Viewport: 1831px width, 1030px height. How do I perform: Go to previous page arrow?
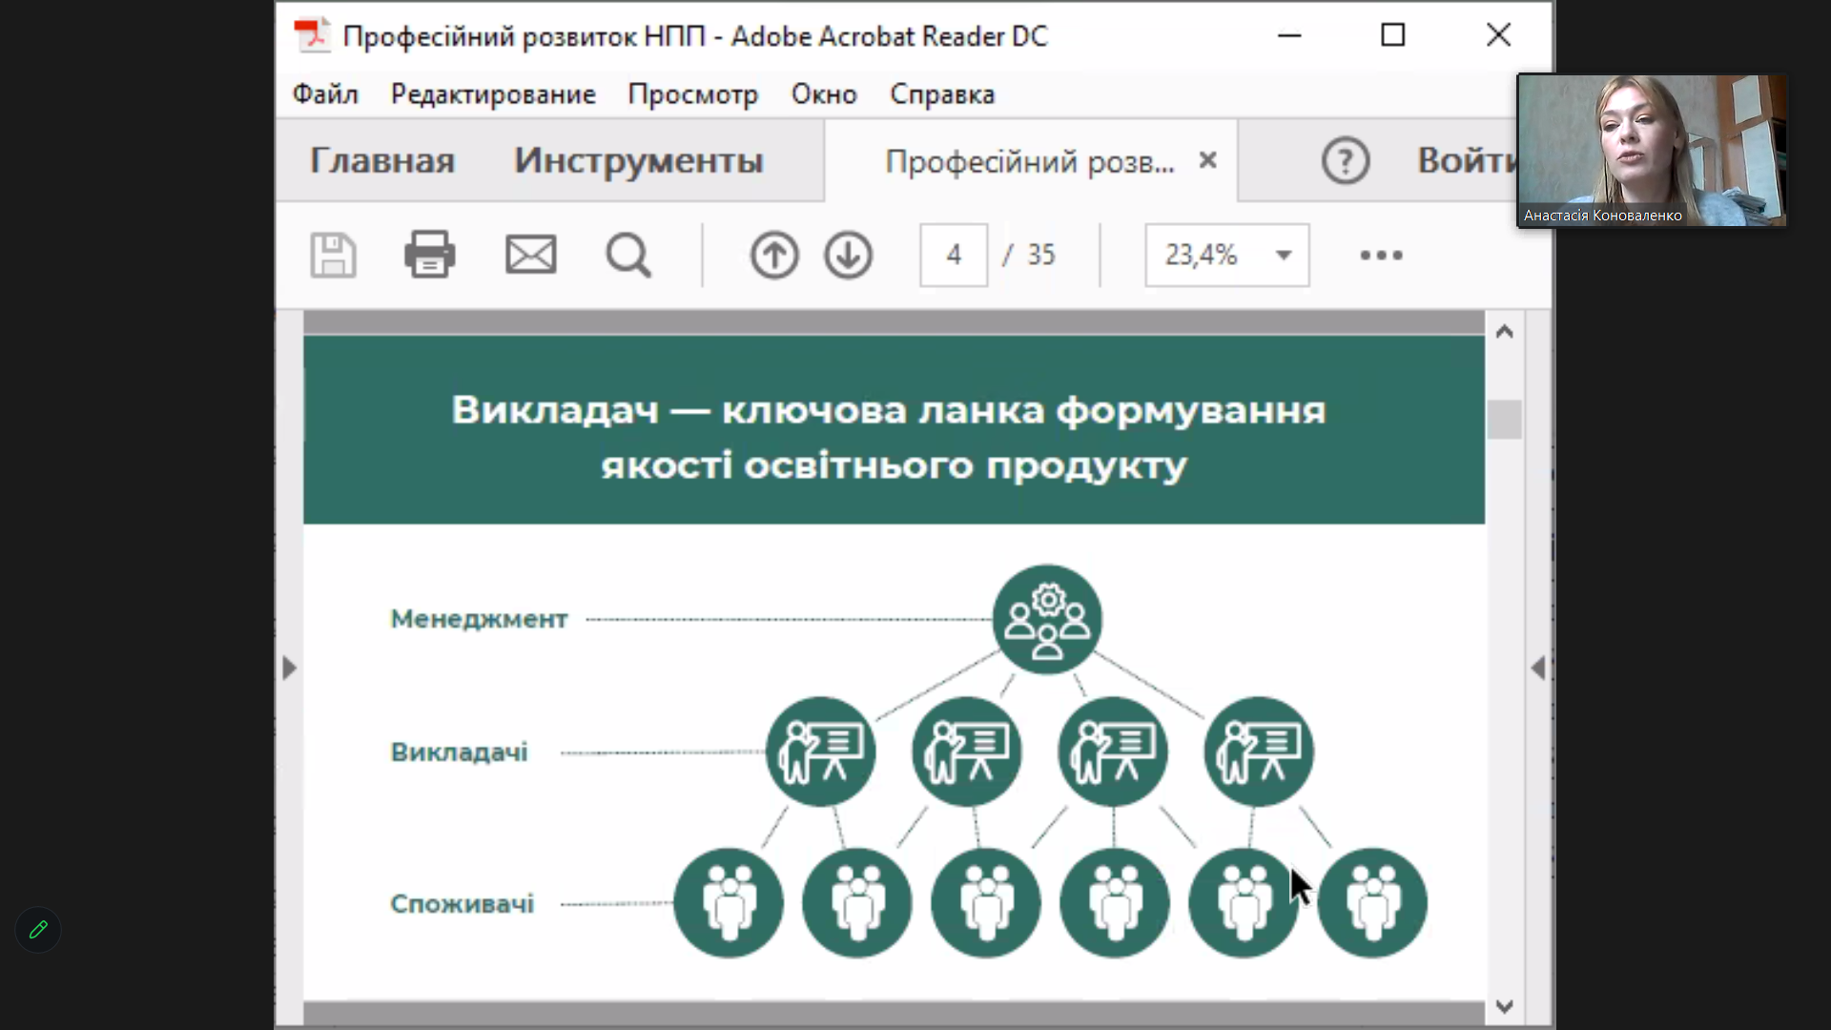tap(773, 256)
